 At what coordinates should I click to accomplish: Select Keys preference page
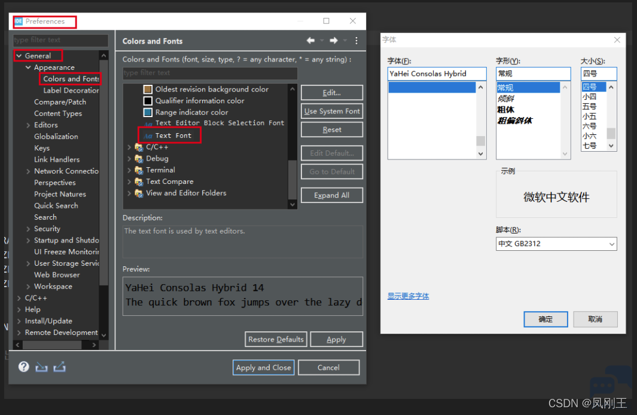click(42, 148)
